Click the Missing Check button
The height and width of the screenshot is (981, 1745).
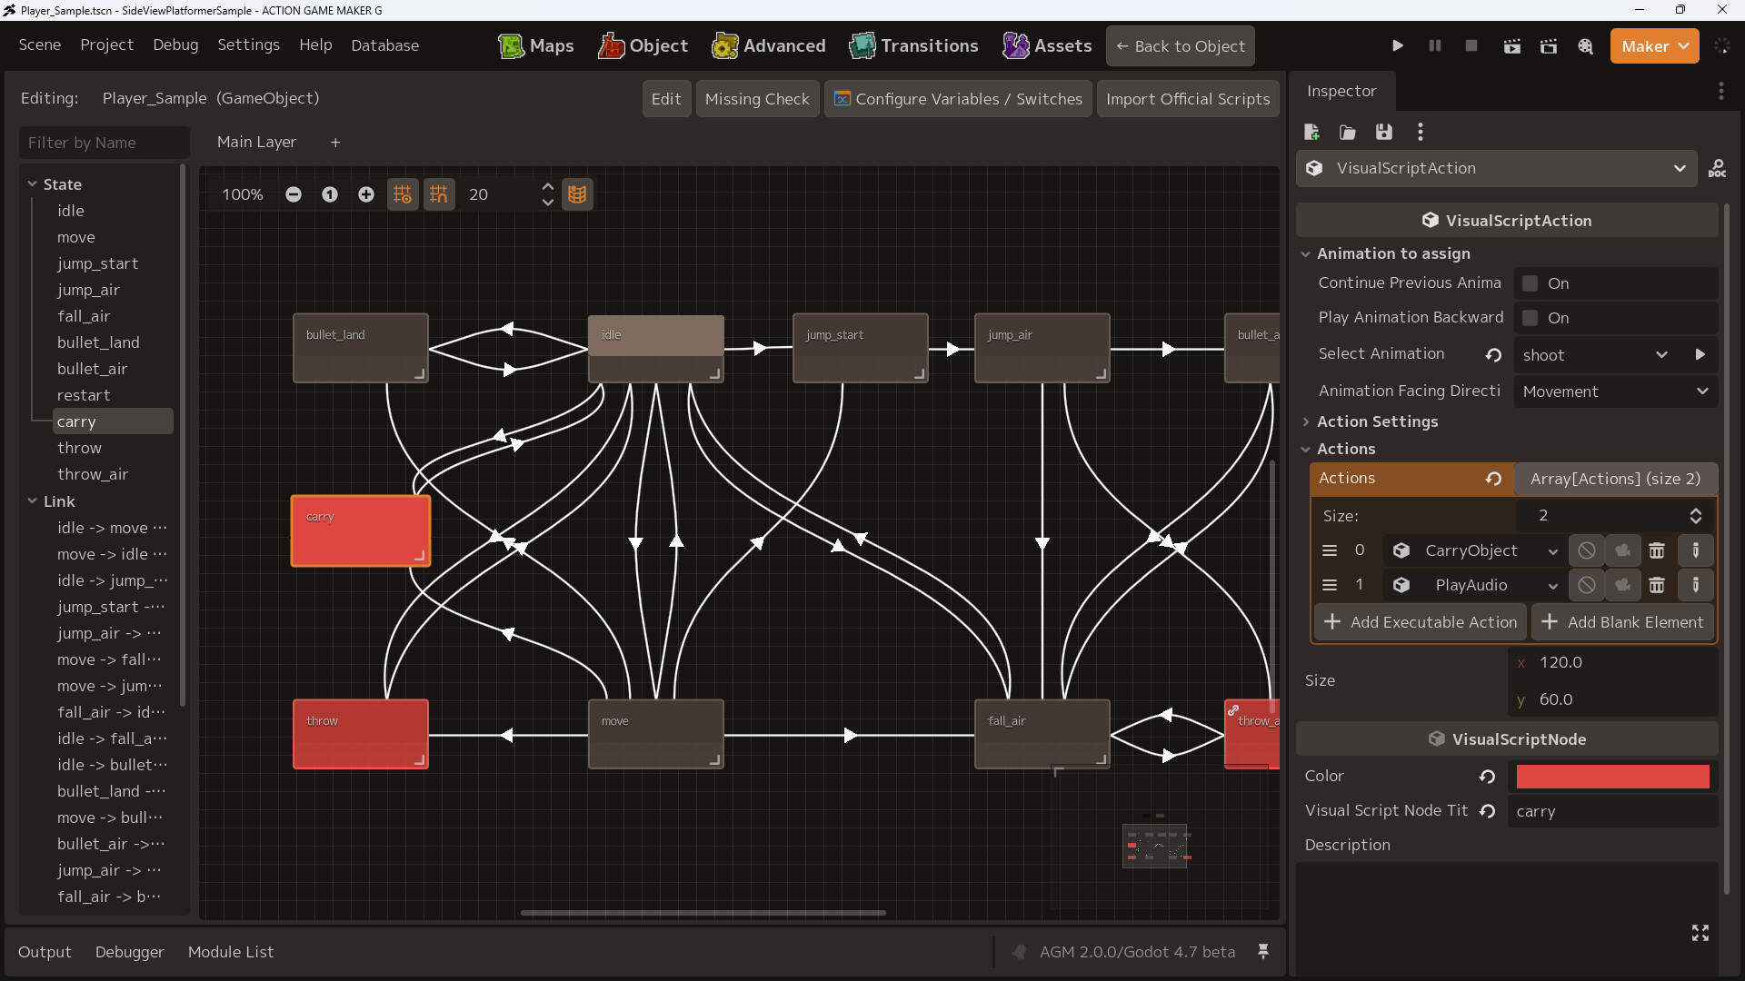tap(757, 99)
